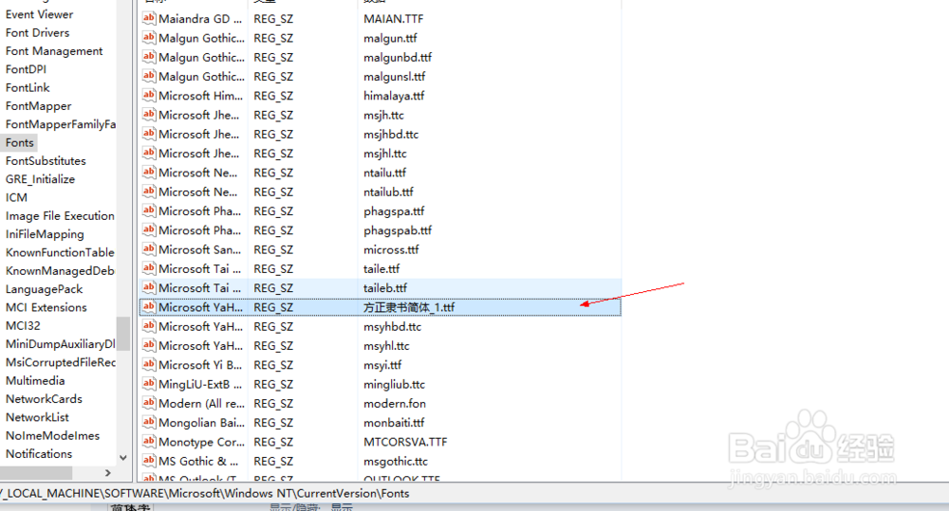Open the Image File Execution key
The image size is (949, 511).
pos(60,216)
